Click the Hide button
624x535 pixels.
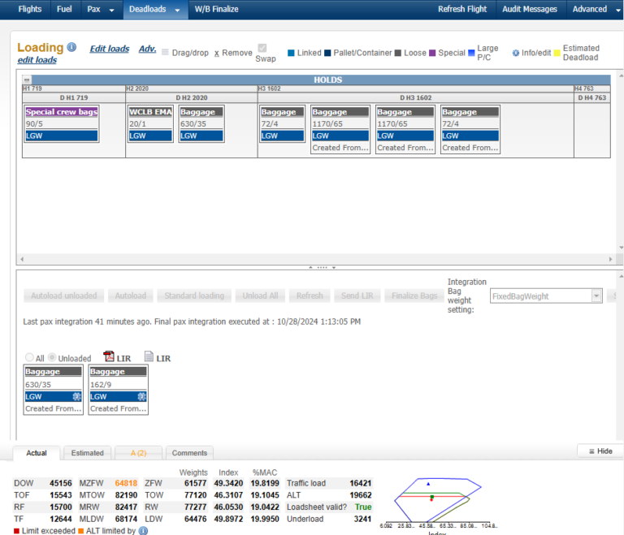click(x=600, y=451)
